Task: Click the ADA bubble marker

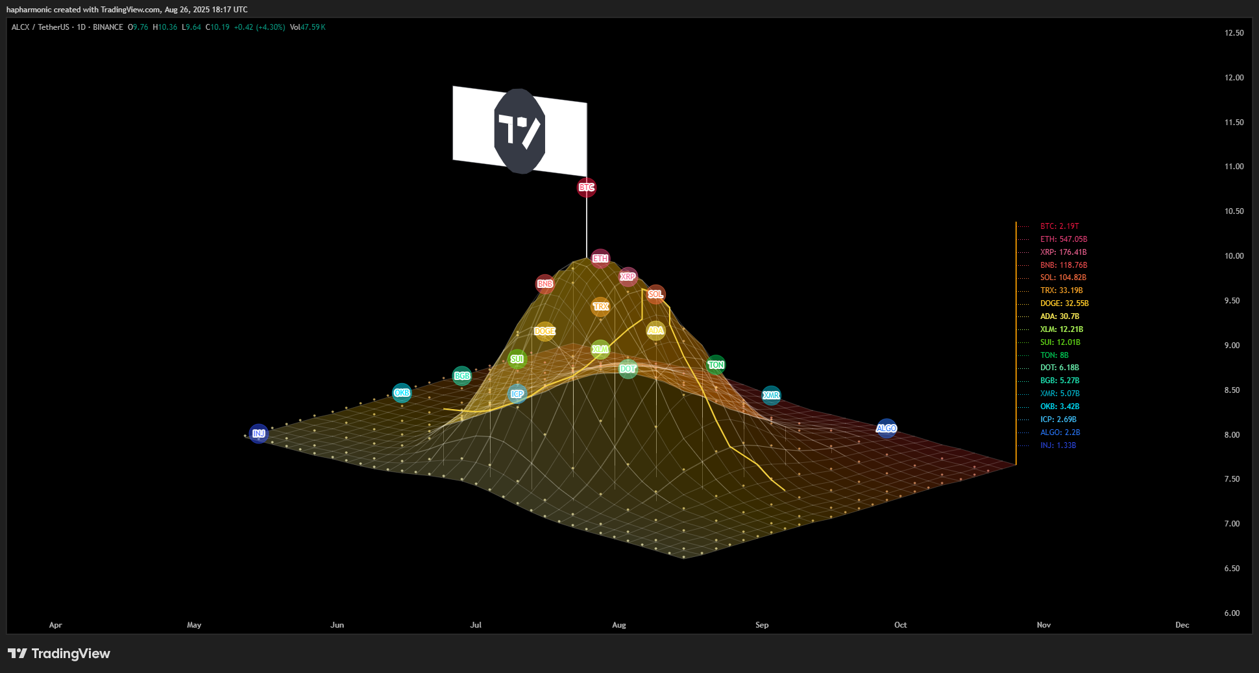Action: (x=655, y=331)
